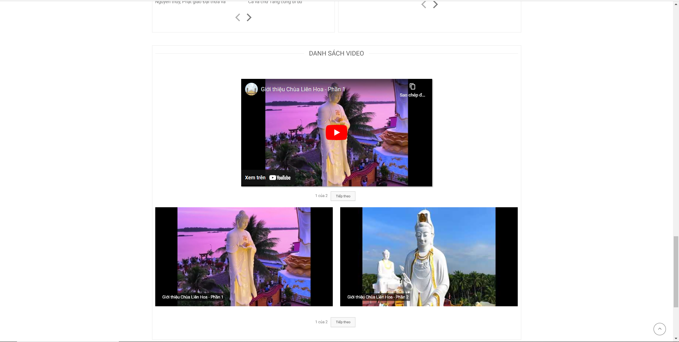Click Tiếp theo button below the thumbnails

pos(343,322)
